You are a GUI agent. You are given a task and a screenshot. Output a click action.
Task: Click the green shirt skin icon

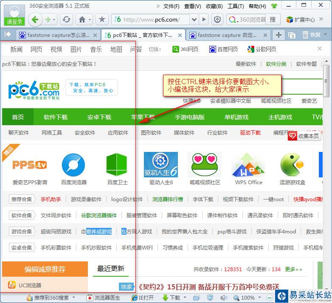(274, 6)
